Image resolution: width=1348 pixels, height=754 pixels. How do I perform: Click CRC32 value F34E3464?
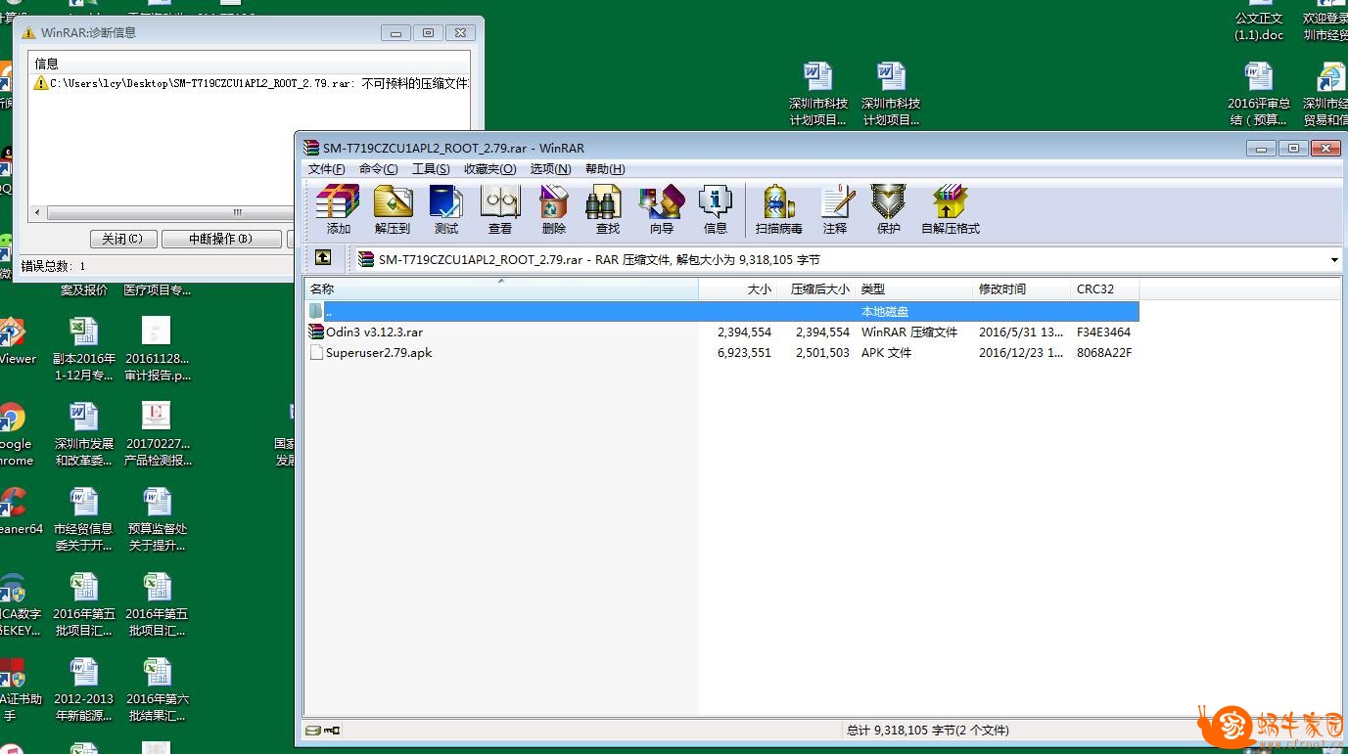1103,333
